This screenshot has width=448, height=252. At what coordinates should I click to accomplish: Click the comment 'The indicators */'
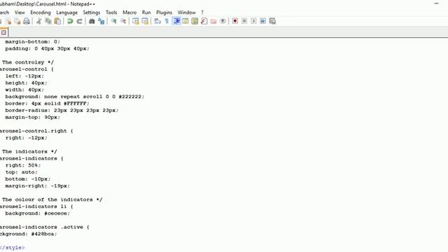point(29,151)
